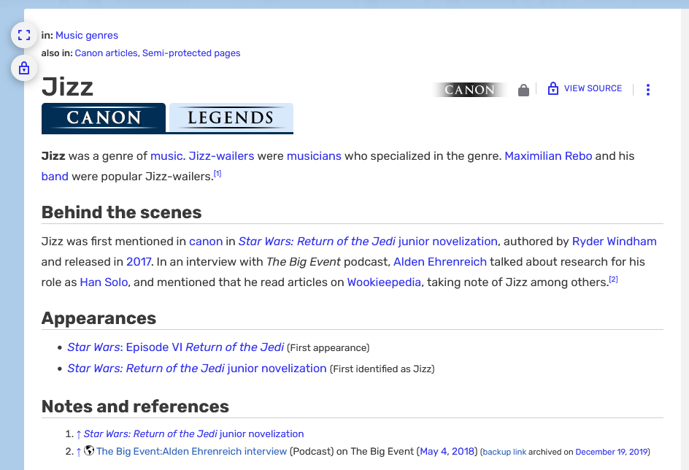Open the Jizz-wailers link
The image size is (689, 470).
[x=221, y=156]
